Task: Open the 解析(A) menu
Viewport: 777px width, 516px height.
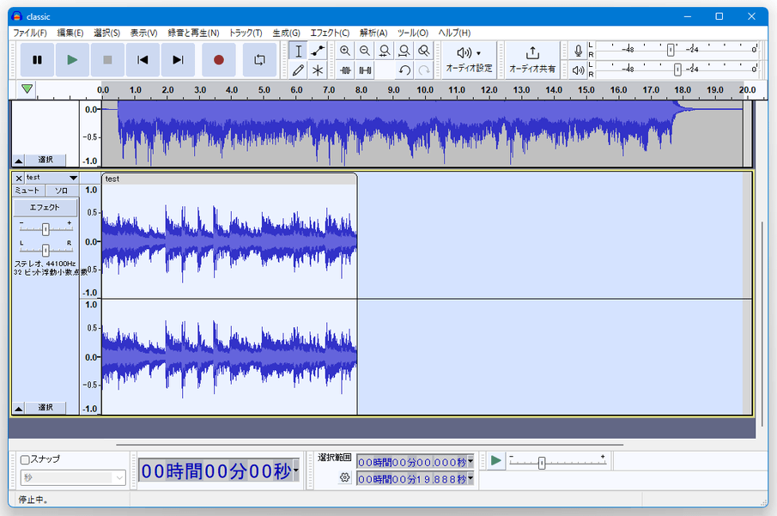Action: (x=373, y=33)
